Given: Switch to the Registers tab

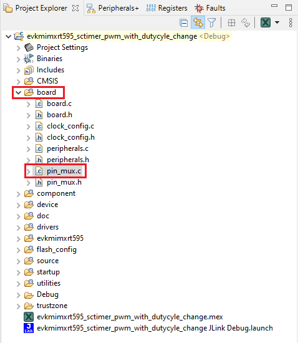Looking at the screenshot, I should (x=167, y=8).
